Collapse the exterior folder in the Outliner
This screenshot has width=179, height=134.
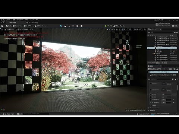click(x=153, y=54)
